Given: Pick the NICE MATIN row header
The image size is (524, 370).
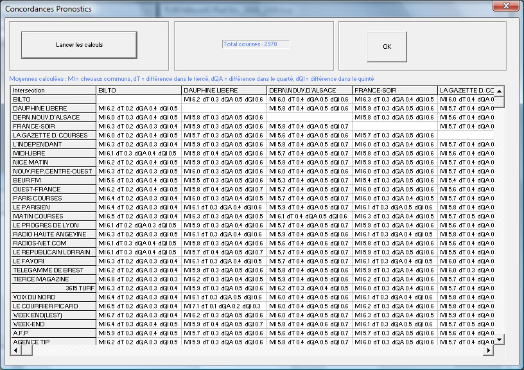Looking at the screenshot, I should [x=53, y=163].
